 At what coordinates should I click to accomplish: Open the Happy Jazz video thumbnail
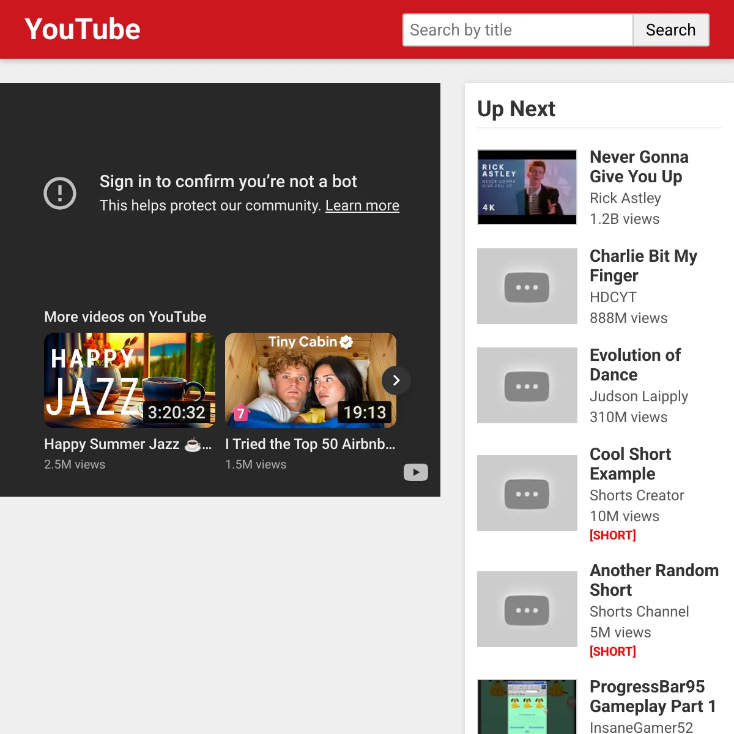click(130, 380)
